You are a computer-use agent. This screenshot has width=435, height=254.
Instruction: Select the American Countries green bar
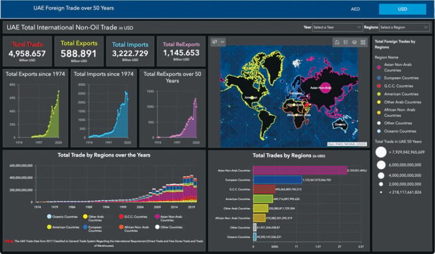(263, 199)
